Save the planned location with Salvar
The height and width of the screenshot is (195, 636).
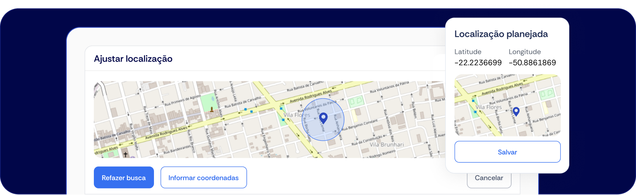507,152
